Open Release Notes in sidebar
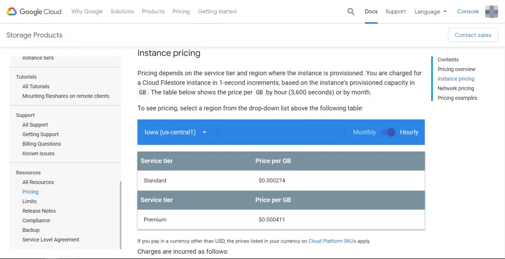 click(39, 211)
